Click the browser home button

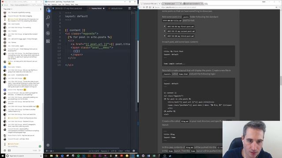point(150,7)
